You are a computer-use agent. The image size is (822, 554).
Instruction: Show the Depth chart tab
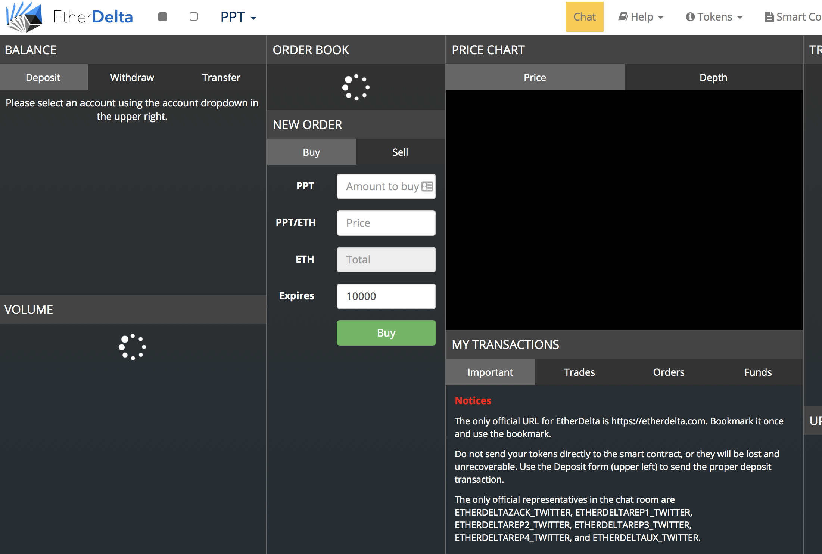(713, 77)
